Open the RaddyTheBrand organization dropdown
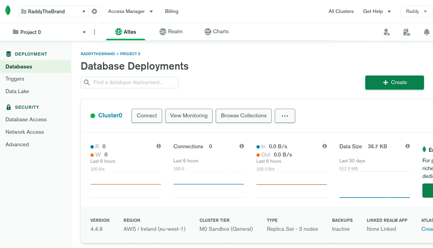 [53, 11]
